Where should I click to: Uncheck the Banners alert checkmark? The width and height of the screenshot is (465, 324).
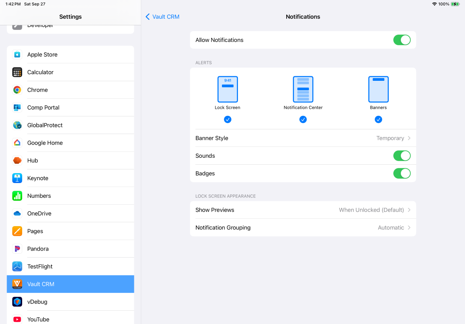point(378,120)
